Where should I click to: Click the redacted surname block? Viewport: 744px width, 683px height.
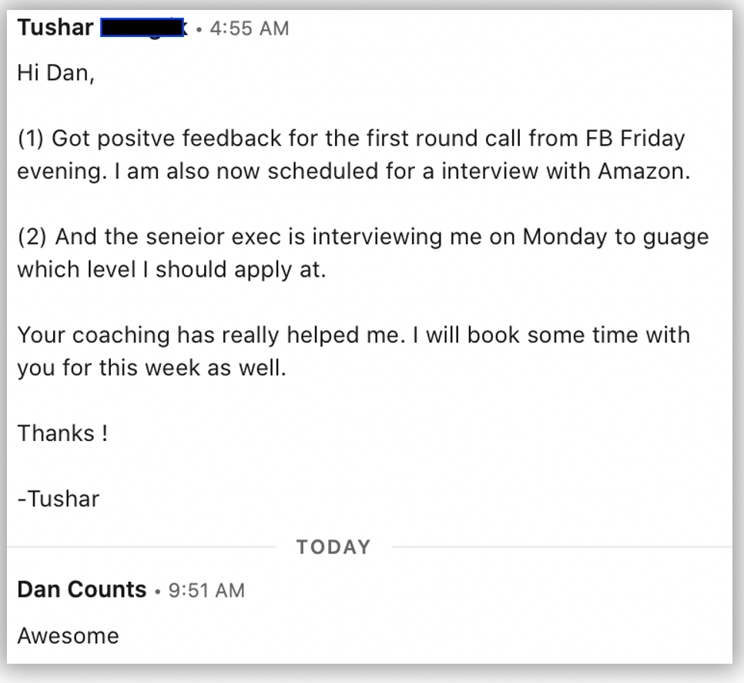(x=142, y=28)
